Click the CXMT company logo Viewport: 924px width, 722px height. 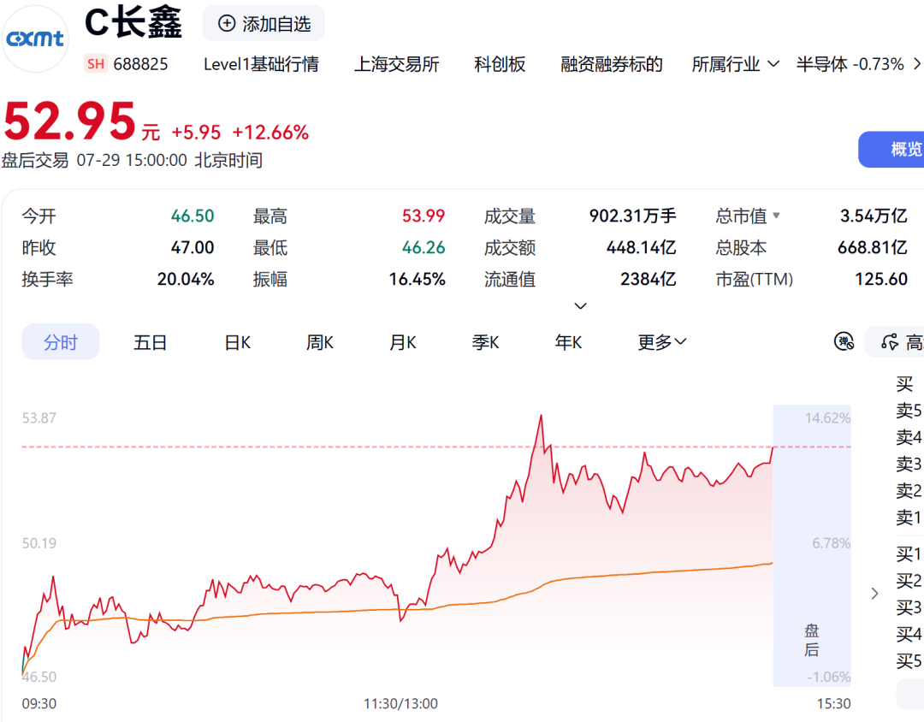coord(35,38)
